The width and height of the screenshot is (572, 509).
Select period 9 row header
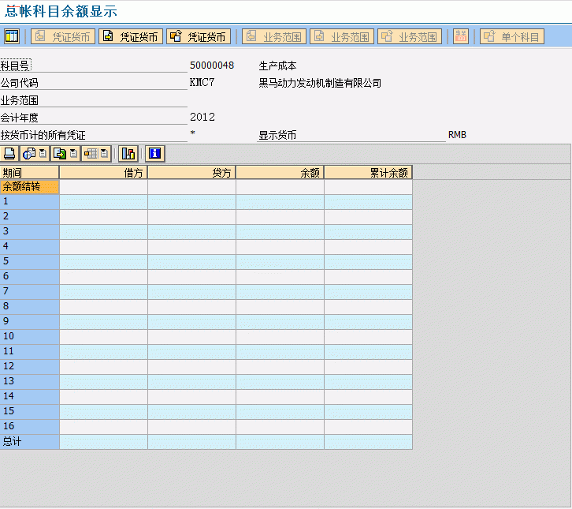point(29,321)
